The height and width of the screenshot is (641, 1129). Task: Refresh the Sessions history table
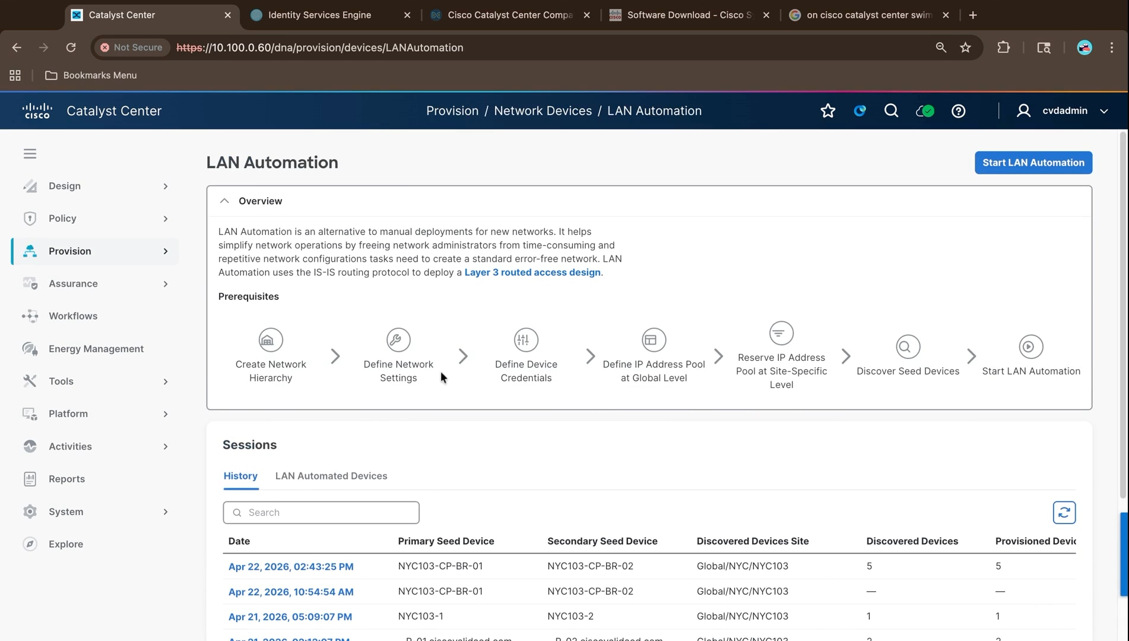(1064, 513)
